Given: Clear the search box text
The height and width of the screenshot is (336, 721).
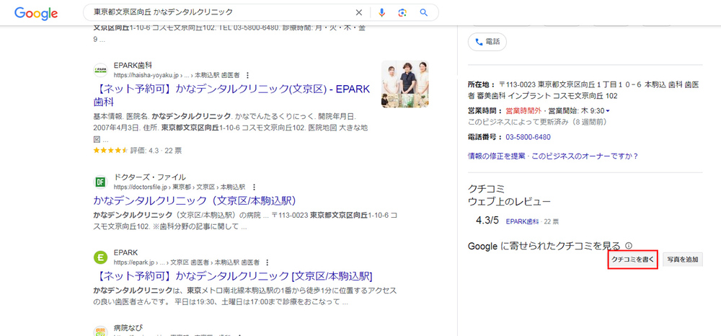Looking at the screenshot, I should click(x=359, y=12).
